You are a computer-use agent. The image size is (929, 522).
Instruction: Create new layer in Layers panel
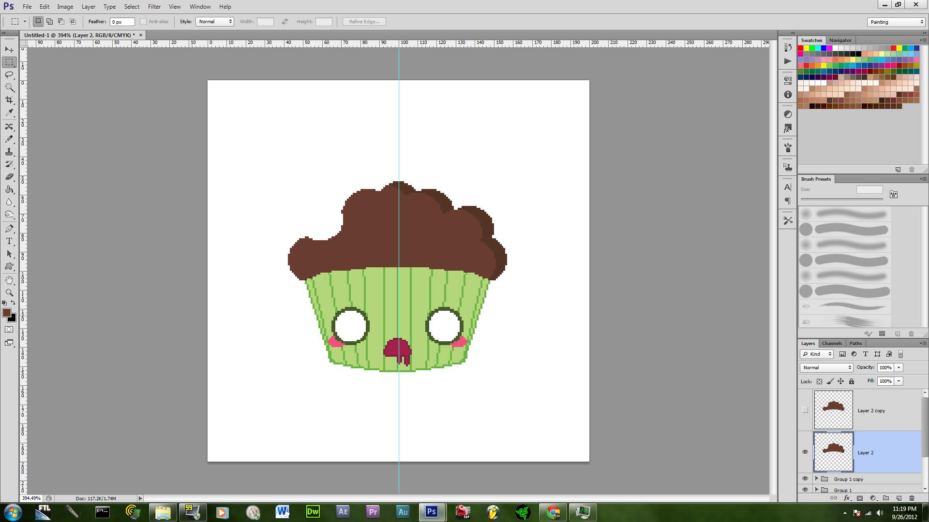[x=899, y=498]
